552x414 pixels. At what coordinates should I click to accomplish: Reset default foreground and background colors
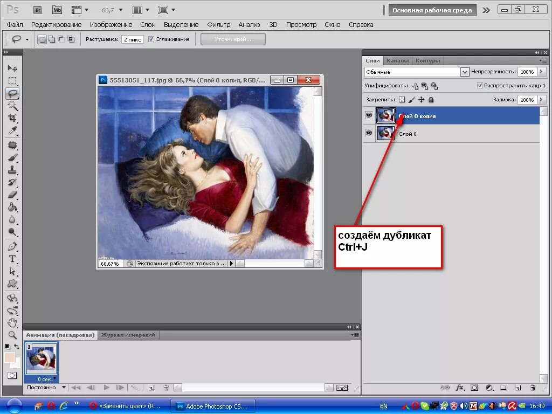tap(8, 347)
